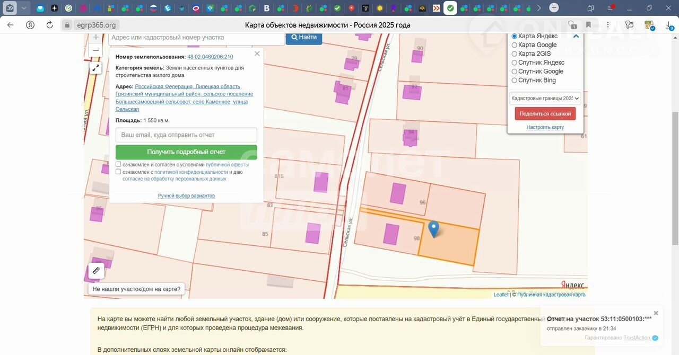Bookmark this page from the address bar

[x=588, y=25]
